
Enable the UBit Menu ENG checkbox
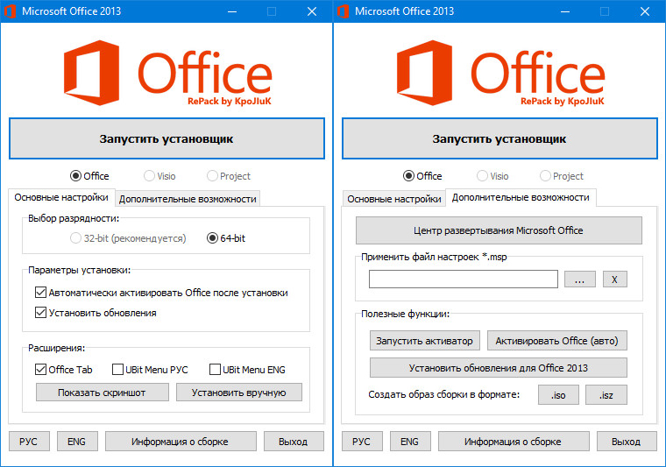click(215, 370)
